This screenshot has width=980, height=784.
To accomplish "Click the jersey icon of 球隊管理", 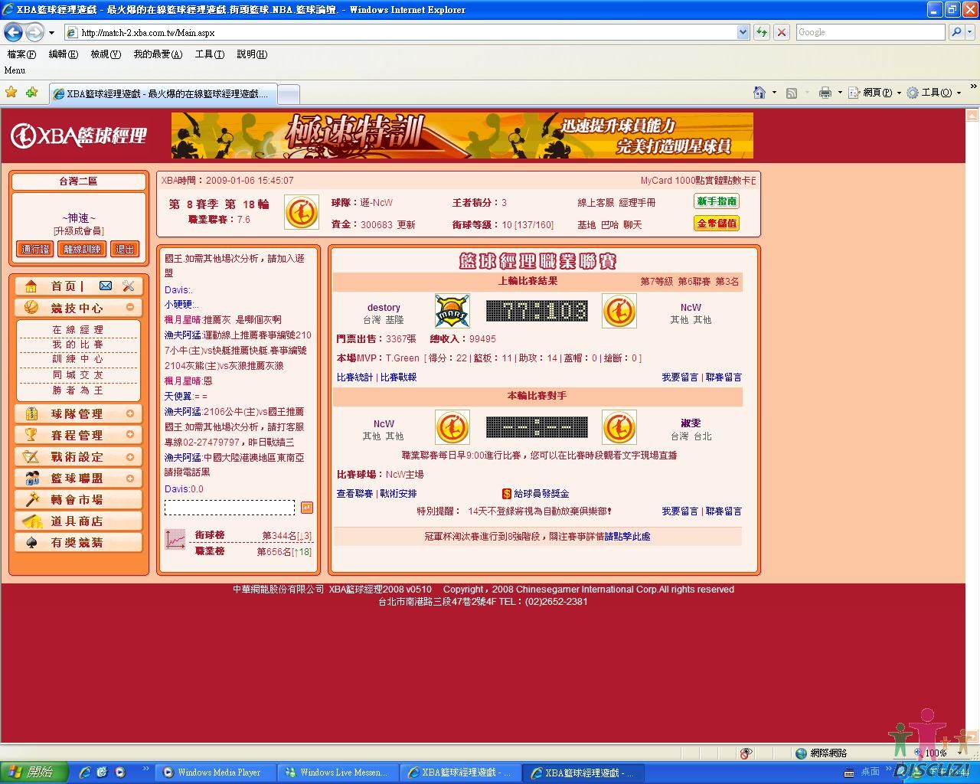I will click(31, 413).
